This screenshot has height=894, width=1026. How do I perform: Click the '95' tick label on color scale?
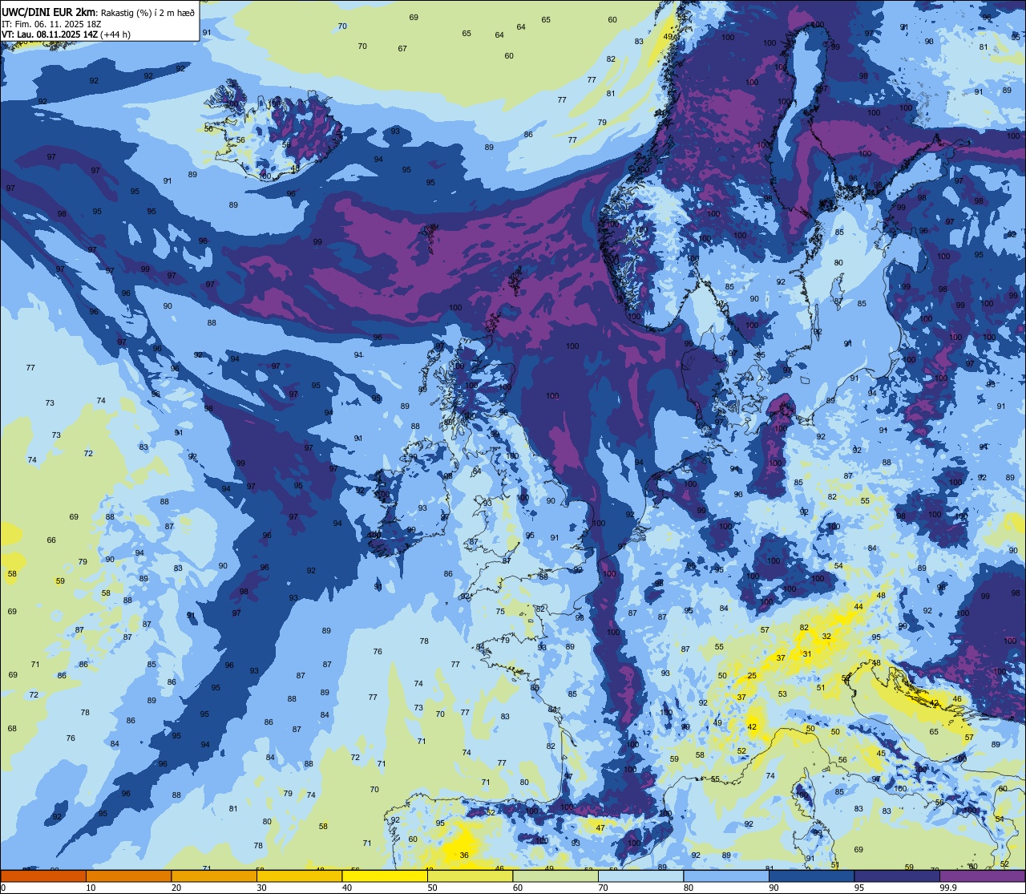(858, 888)
